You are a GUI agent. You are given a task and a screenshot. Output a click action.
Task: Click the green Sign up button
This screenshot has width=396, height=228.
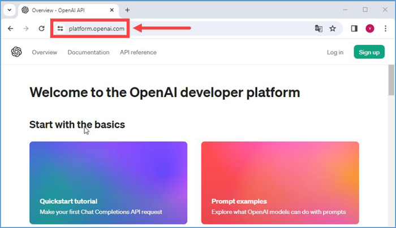click(369, 52)
